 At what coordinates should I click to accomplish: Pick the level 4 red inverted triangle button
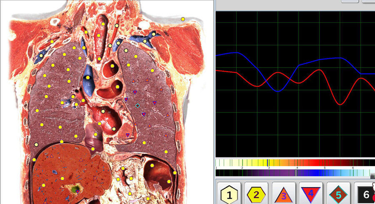[311, 194]
